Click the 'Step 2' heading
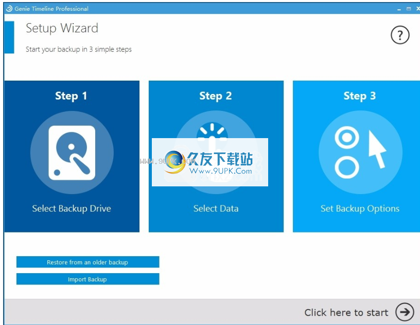This screenshot has width=420, height=325. pyautogui.click(x=215, y=95)
